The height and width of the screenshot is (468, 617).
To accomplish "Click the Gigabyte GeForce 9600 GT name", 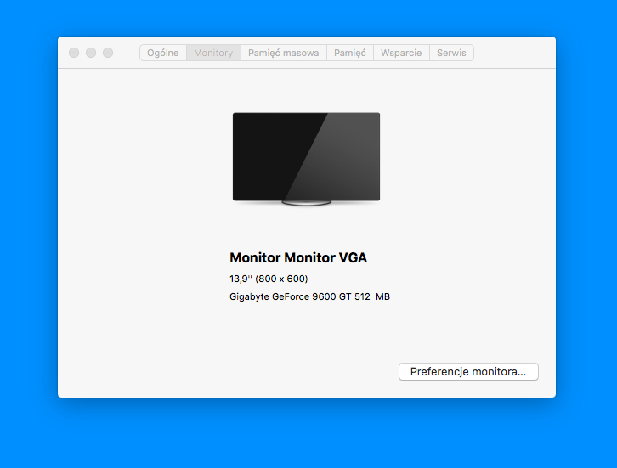I will point(291,296).
